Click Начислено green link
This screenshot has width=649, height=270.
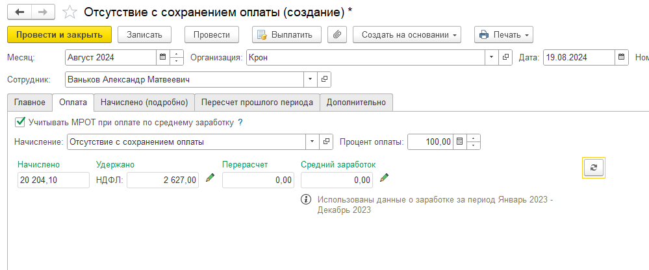[38, 165]
